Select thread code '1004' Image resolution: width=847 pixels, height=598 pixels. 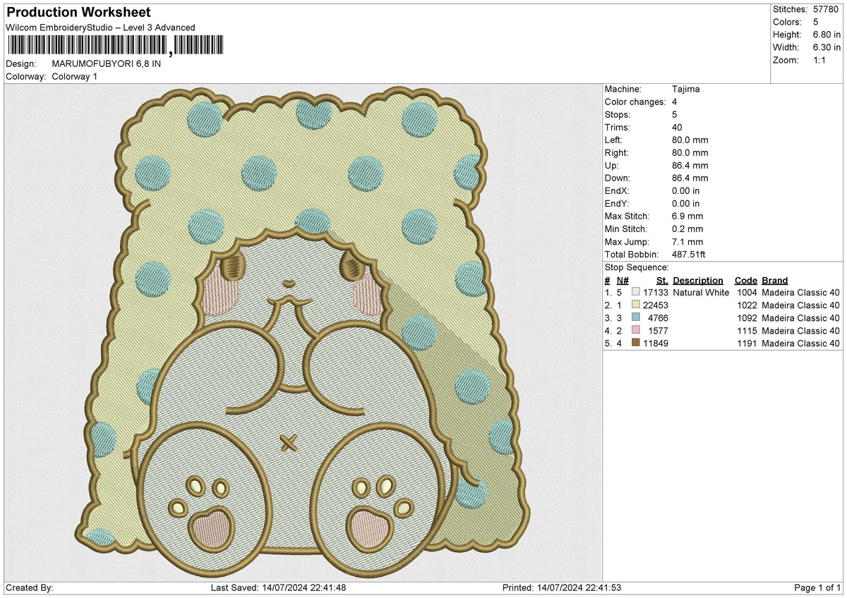(x=747, y=293)
